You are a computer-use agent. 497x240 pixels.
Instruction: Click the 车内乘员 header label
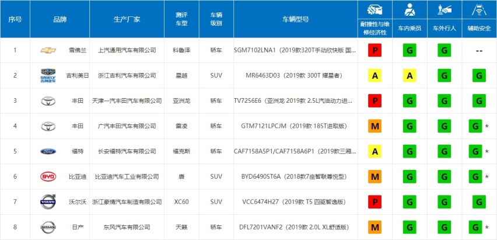coord(409,28)
